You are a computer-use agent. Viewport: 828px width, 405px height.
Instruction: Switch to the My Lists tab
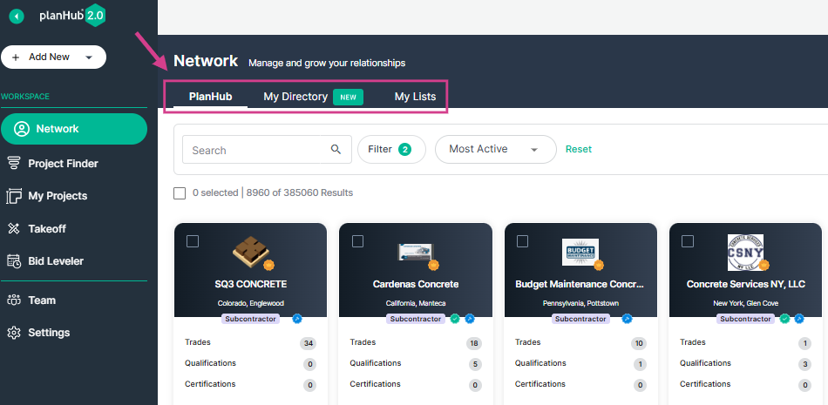click(415, 97)
